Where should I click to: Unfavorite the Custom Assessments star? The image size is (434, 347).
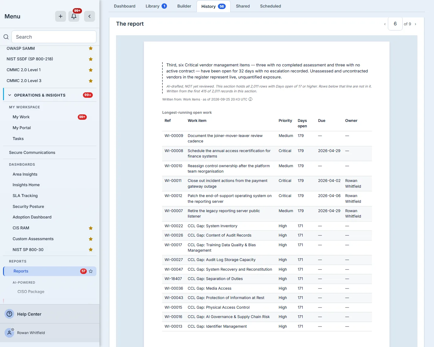(91, 239)
